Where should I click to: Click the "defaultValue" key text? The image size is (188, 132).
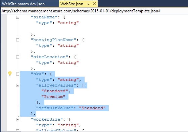pos(55,108)
